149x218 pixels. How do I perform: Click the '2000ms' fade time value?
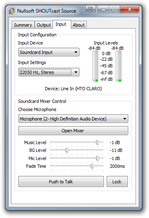pos(117,166)
